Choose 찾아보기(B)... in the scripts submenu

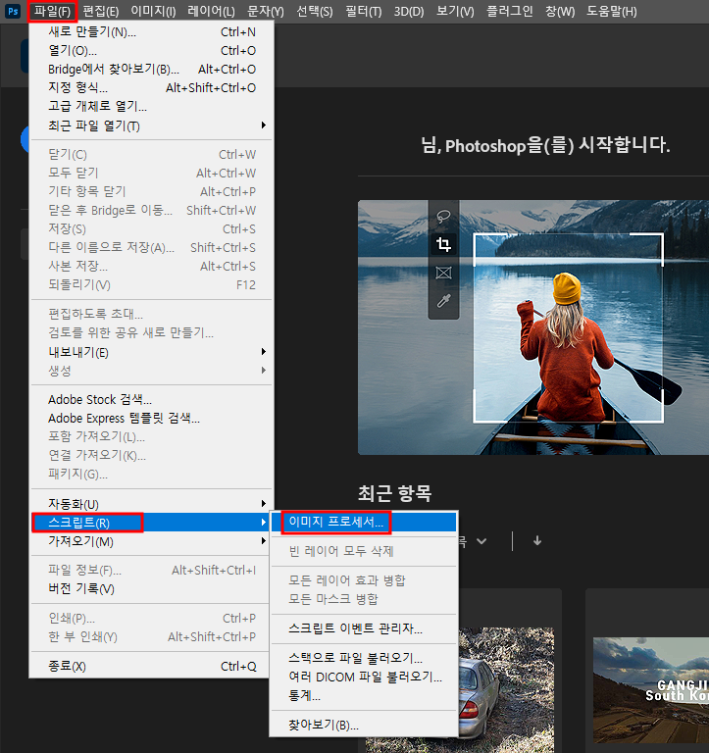point(364,726)
